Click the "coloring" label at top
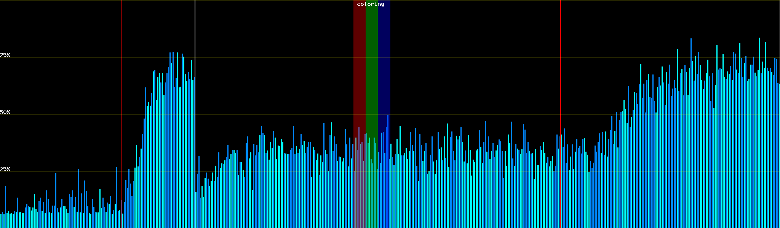This screenshot has height=228, width=780. tap(371, 4)
